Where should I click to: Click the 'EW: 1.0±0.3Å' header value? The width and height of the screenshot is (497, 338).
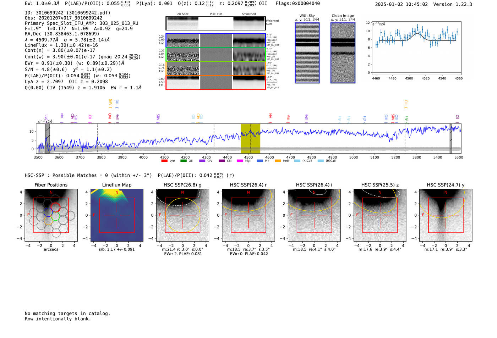(x=42, y=4)
